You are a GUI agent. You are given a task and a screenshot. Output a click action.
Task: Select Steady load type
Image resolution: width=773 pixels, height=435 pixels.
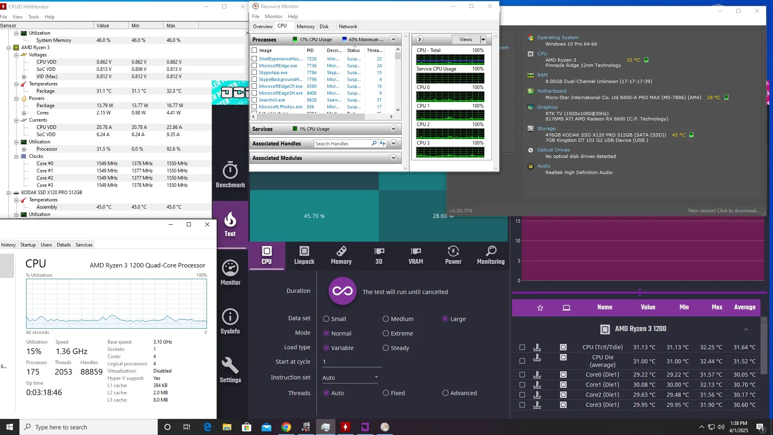tap(396, 348)
